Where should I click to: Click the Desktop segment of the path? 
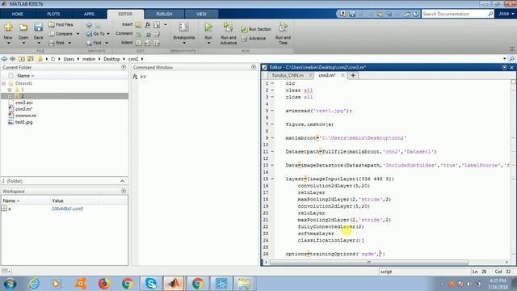pyautogui.click(x=111, y=59)
